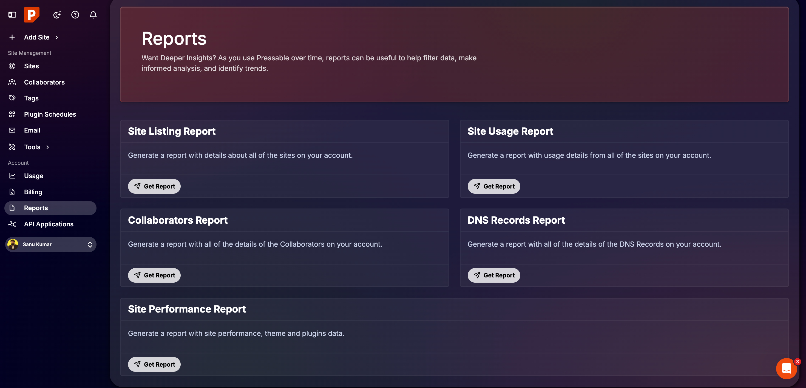Image resolution: width=806 pixels, height=388 pixels.
Task: Expand the Tools submenu chevron
Action: 47,147
